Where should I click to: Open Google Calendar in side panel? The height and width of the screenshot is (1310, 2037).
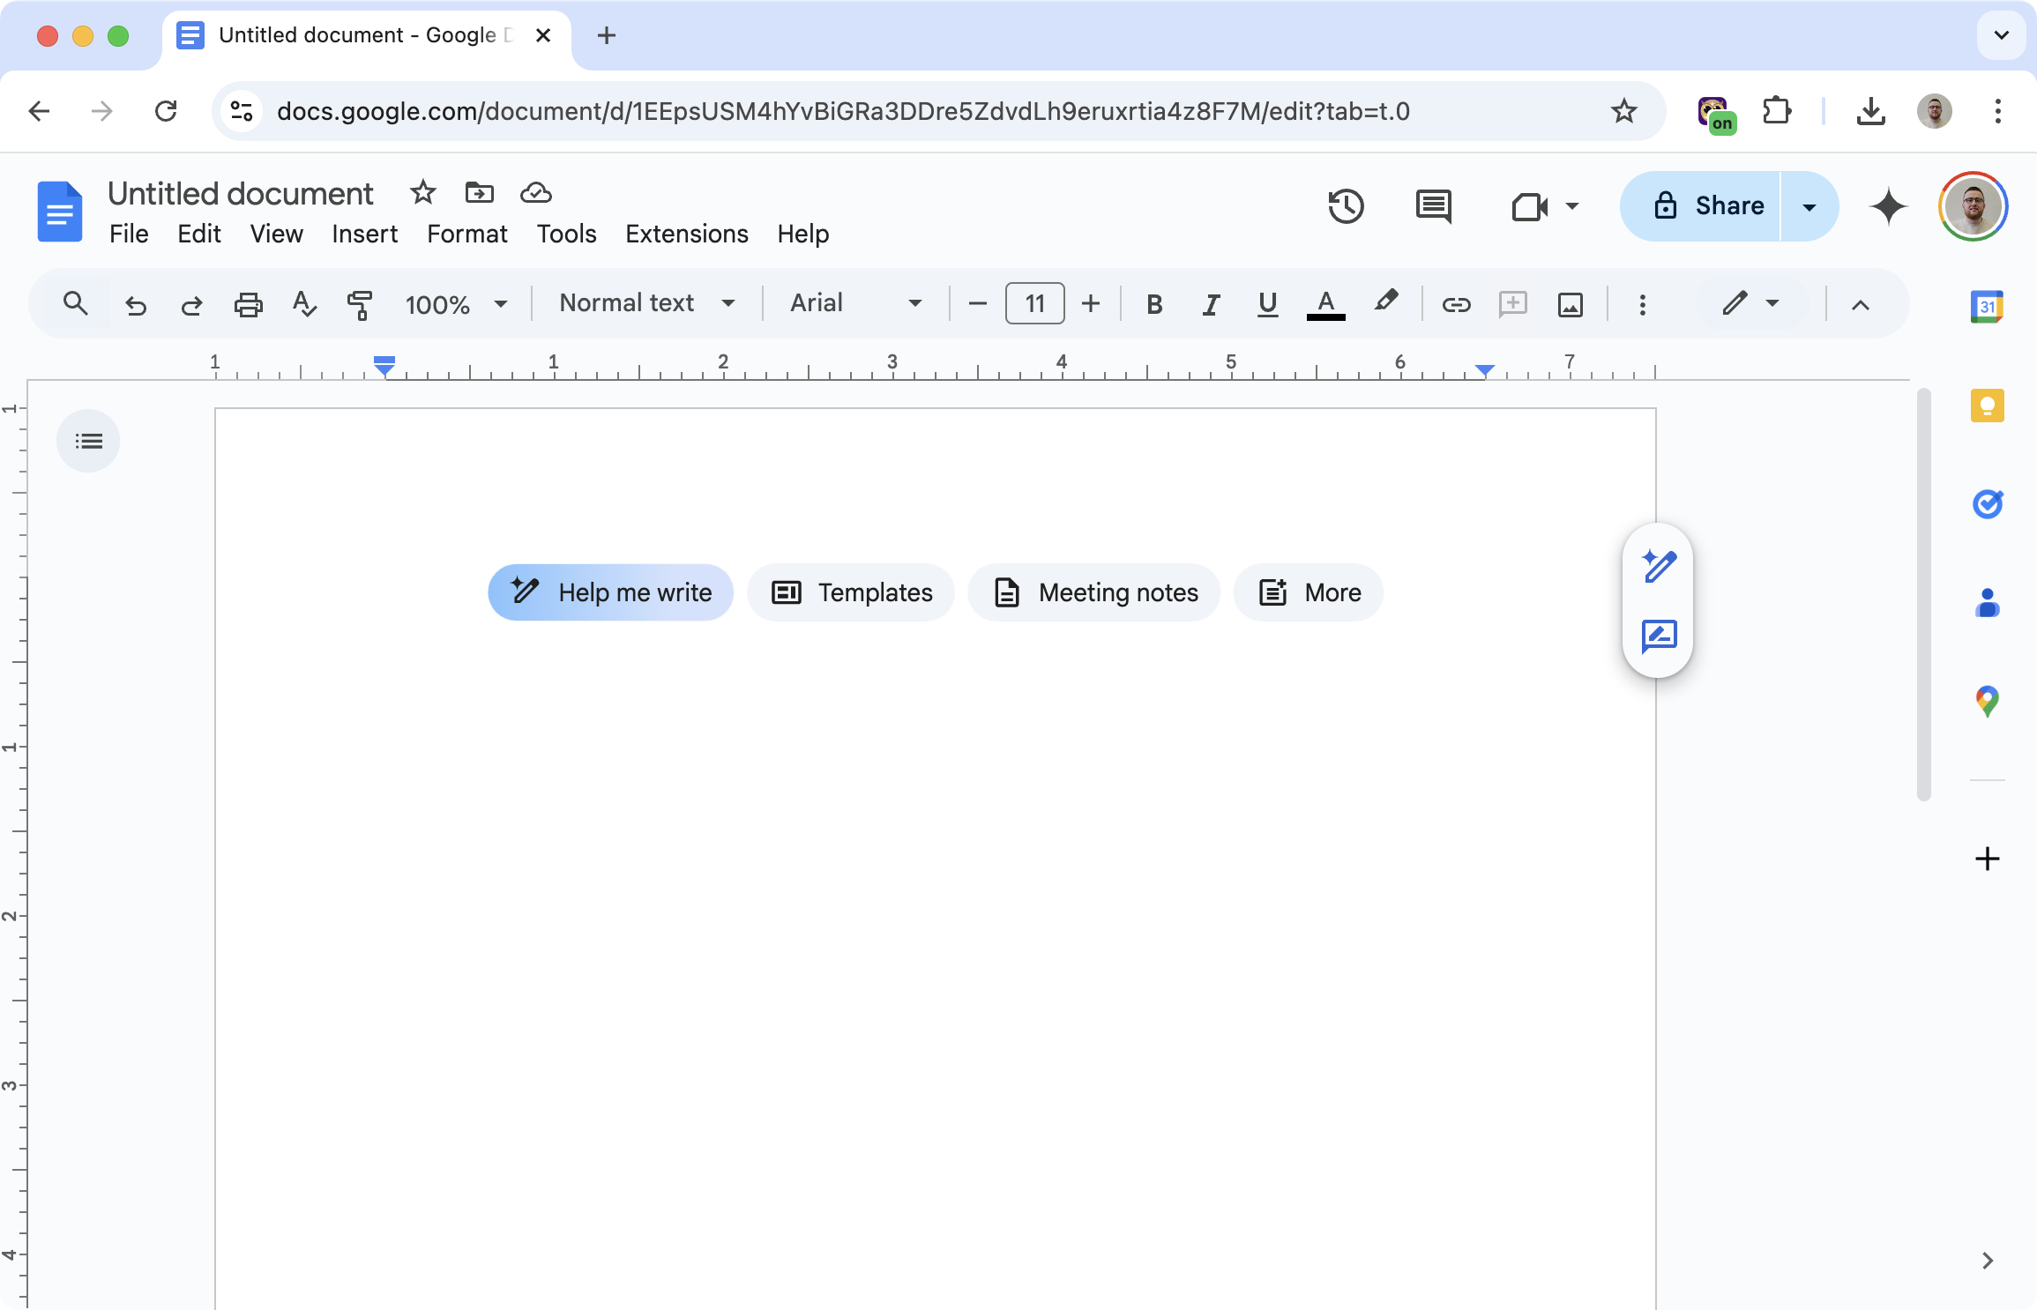(1988, 306)
